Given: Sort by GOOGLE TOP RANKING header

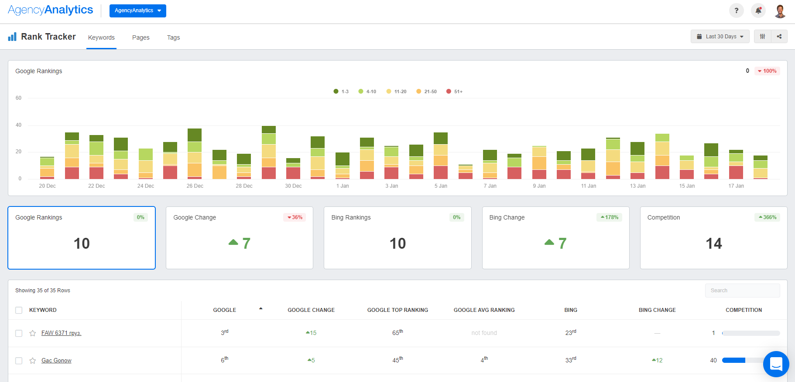Looking at the screenshot, I should (397, 310).
